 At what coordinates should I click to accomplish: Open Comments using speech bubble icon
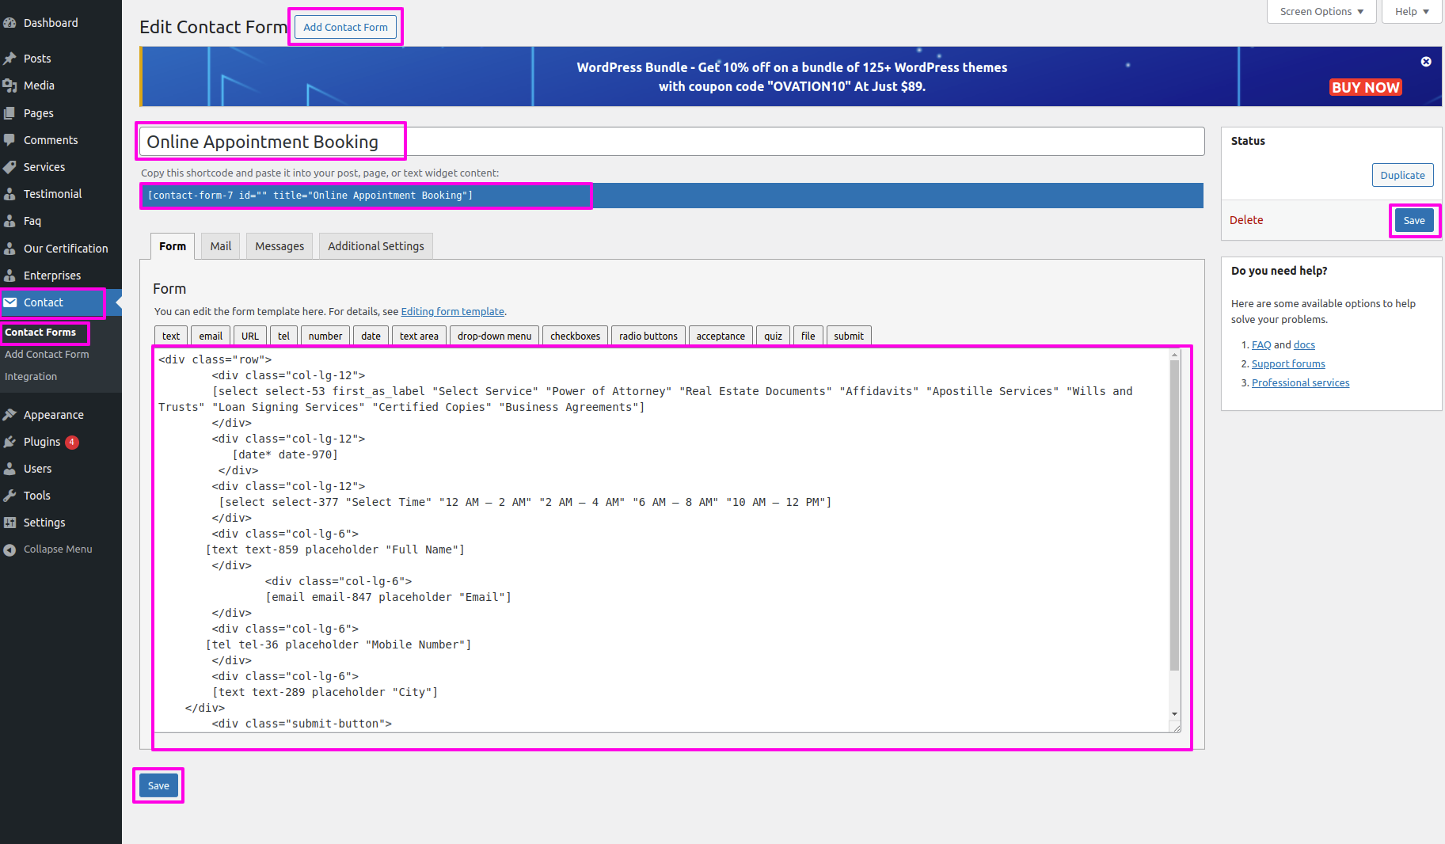point(10,140)
